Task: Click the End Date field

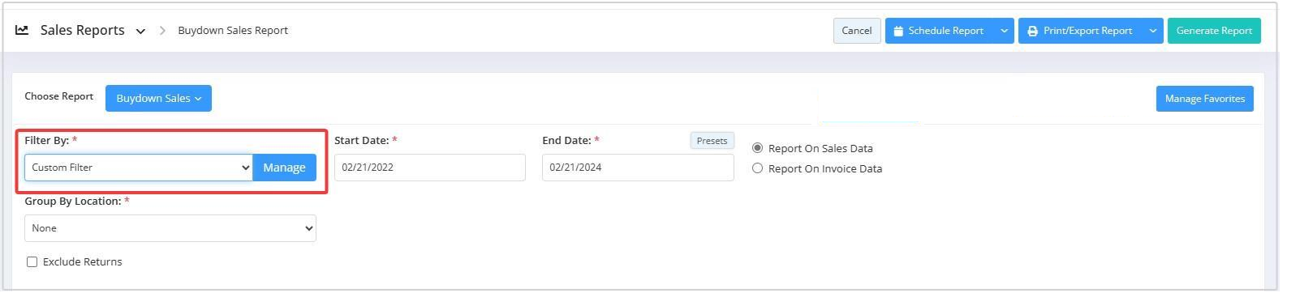Action: [638, 168]
